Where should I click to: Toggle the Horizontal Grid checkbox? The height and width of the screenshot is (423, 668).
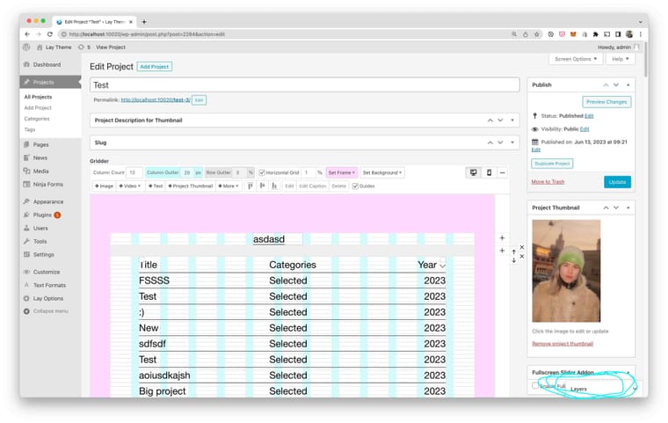tap(262, 172)
